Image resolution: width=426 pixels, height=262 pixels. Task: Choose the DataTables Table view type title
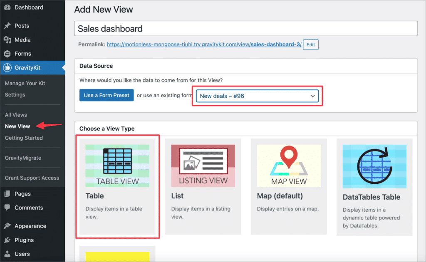[x=372, y=197]
